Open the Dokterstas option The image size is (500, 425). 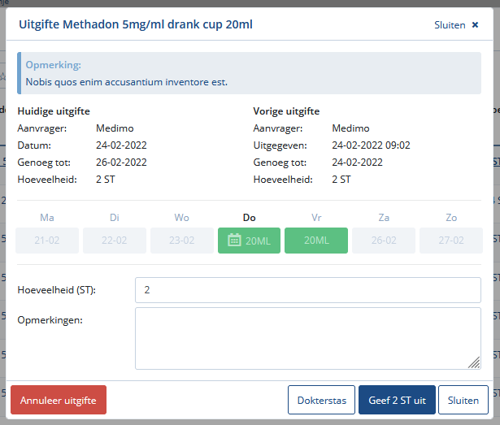click(x=321, y=400)
